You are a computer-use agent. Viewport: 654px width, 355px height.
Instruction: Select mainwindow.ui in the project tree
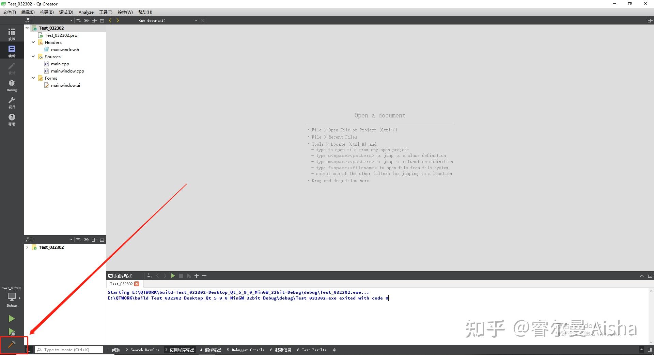coord(65,85)
